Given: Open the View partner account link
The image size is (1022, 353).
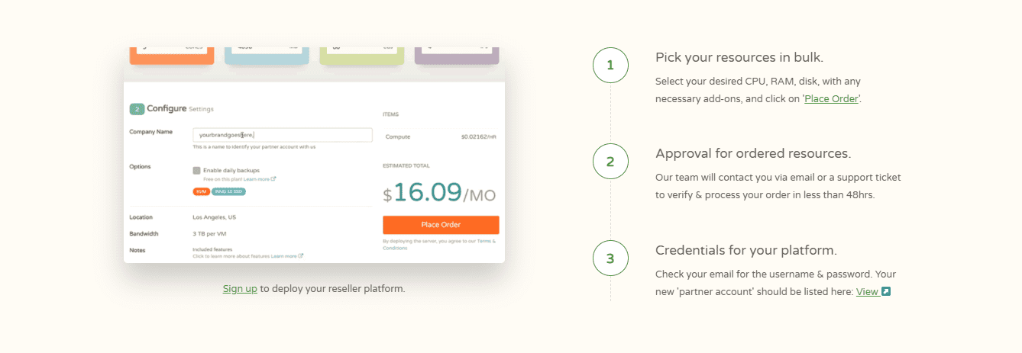Looking at the screenshot, I should click(867, 292).
